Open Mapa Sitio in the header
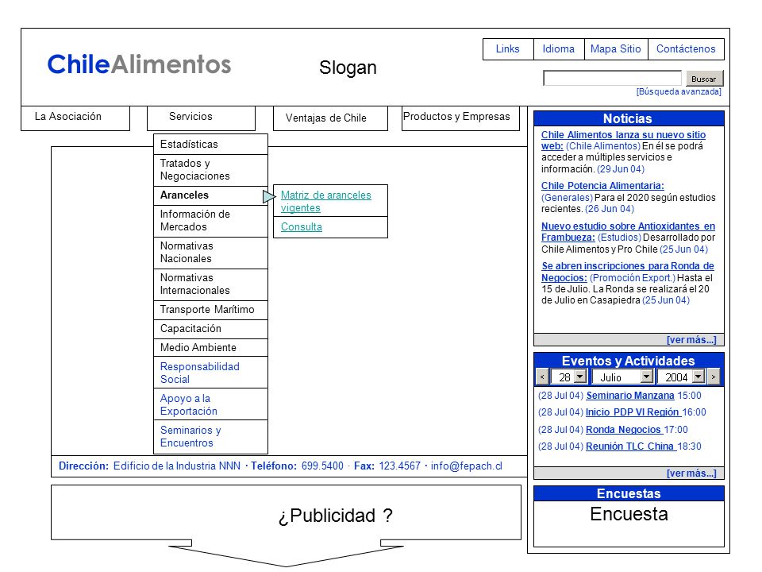This screenshot has height=572, width=762. (x=616, y=49)
